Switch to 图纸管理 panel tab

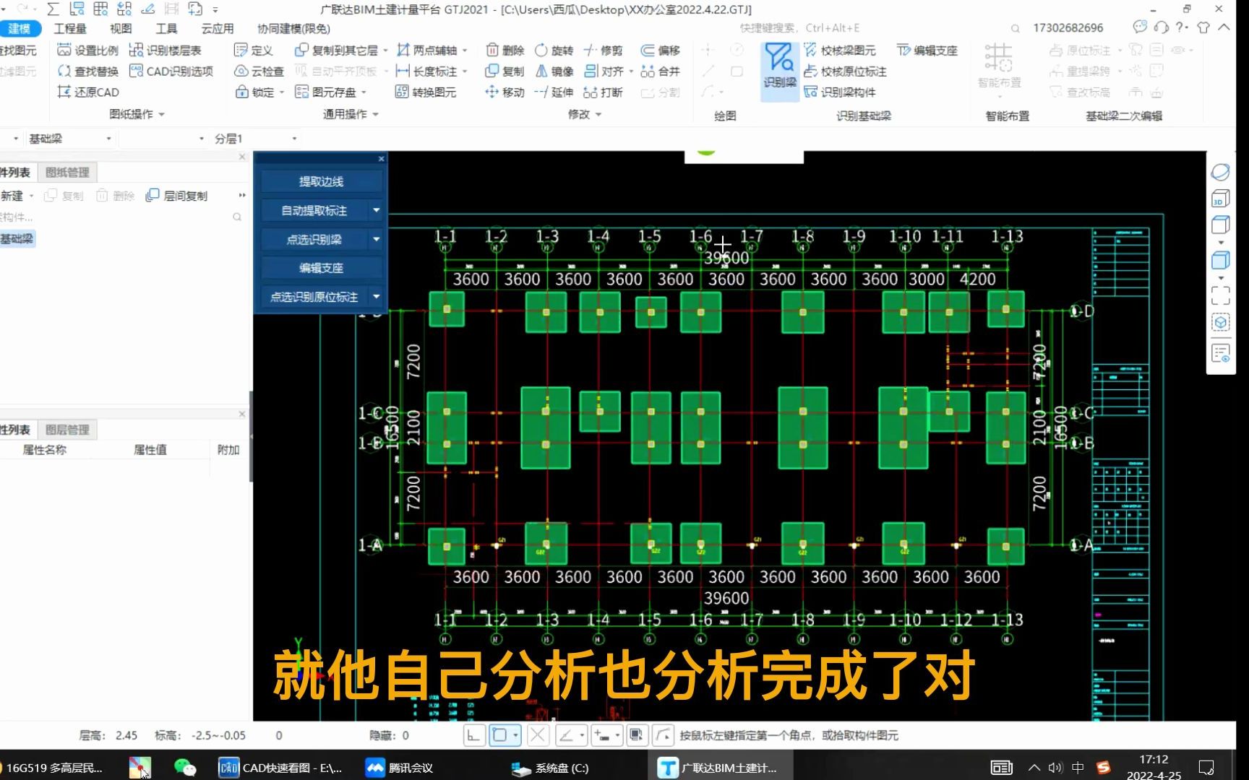67,172
